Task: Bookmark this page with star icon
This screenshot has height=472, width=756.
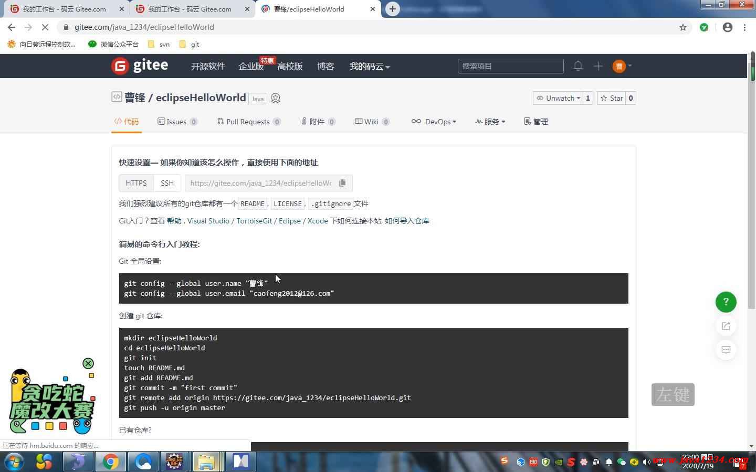Action: [x=683, y=27]
